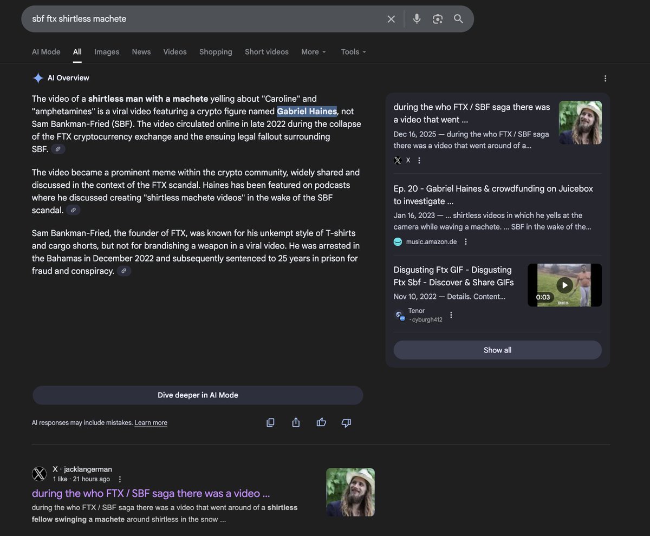Open the Tools dropdown

353,52
